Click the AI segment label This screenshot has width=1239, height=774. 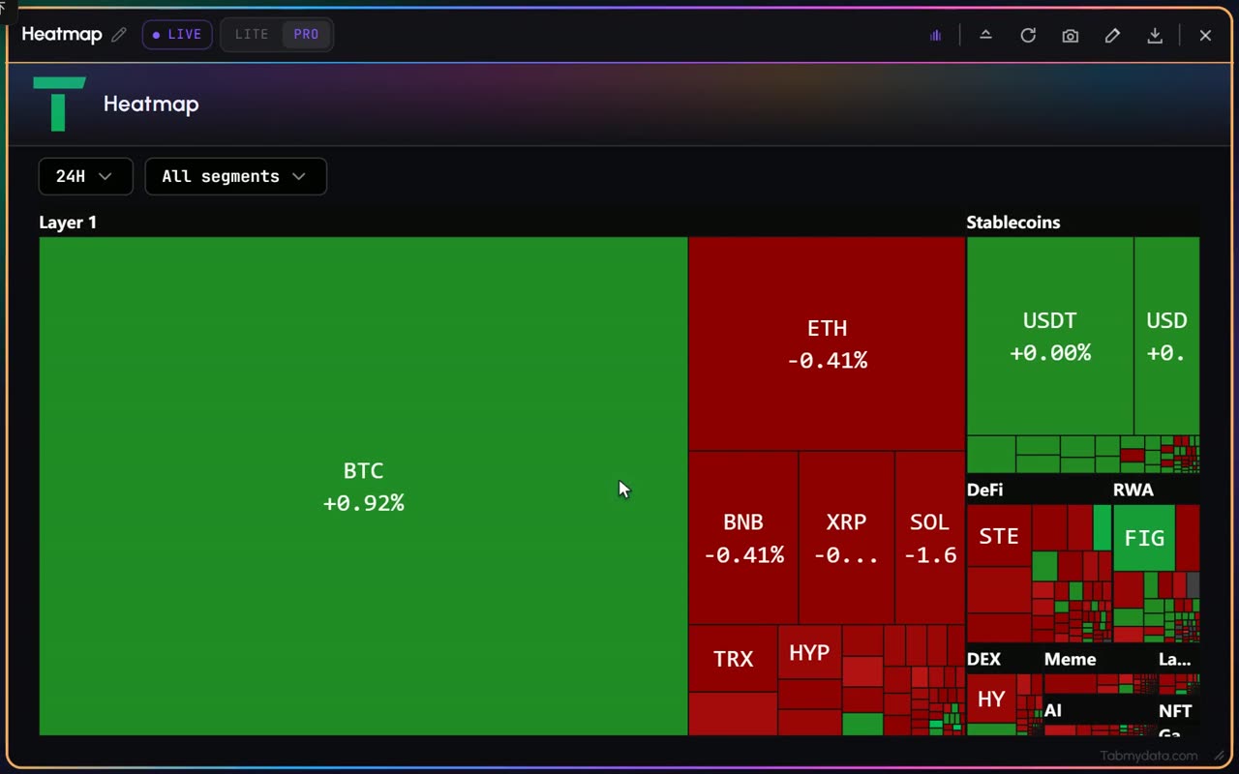[x=1052, y=710]
